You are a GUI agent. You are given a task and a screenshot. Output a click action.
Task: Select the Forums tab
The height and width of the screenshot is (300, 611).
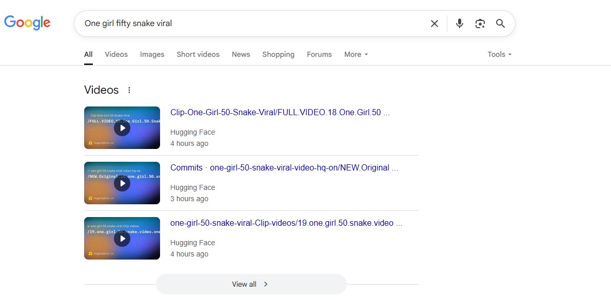pos(319,54)
